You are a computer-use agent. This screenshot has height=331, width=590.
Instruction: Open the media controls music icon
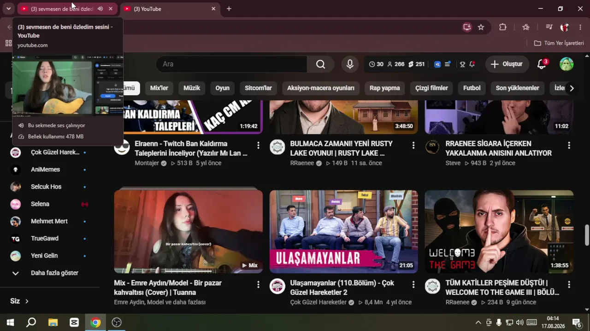click(549, 27)
